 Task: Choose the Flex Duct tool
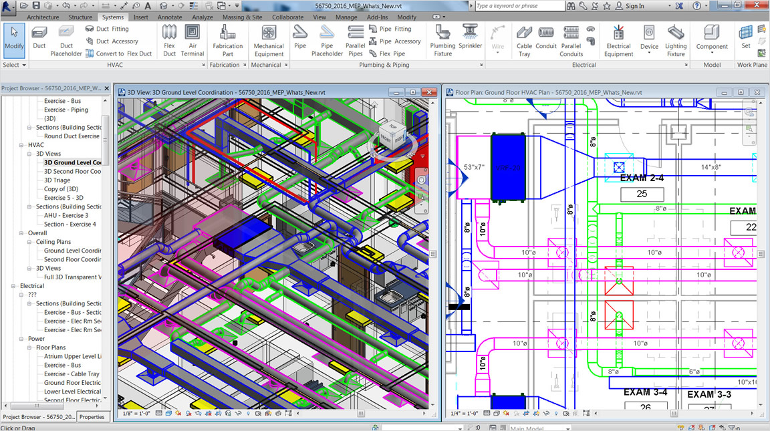tap(170, 39)
